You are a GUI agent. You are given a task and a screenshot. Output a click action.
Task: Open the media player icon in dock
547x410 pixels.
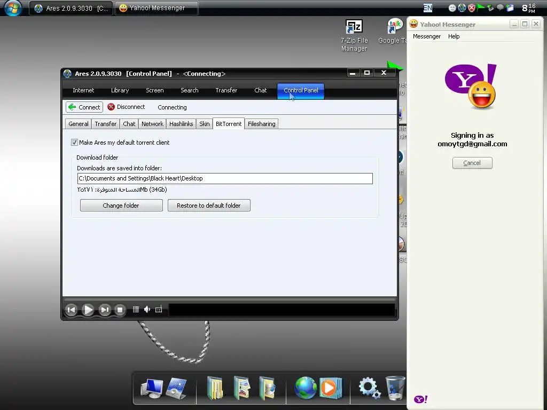[330, 388]
